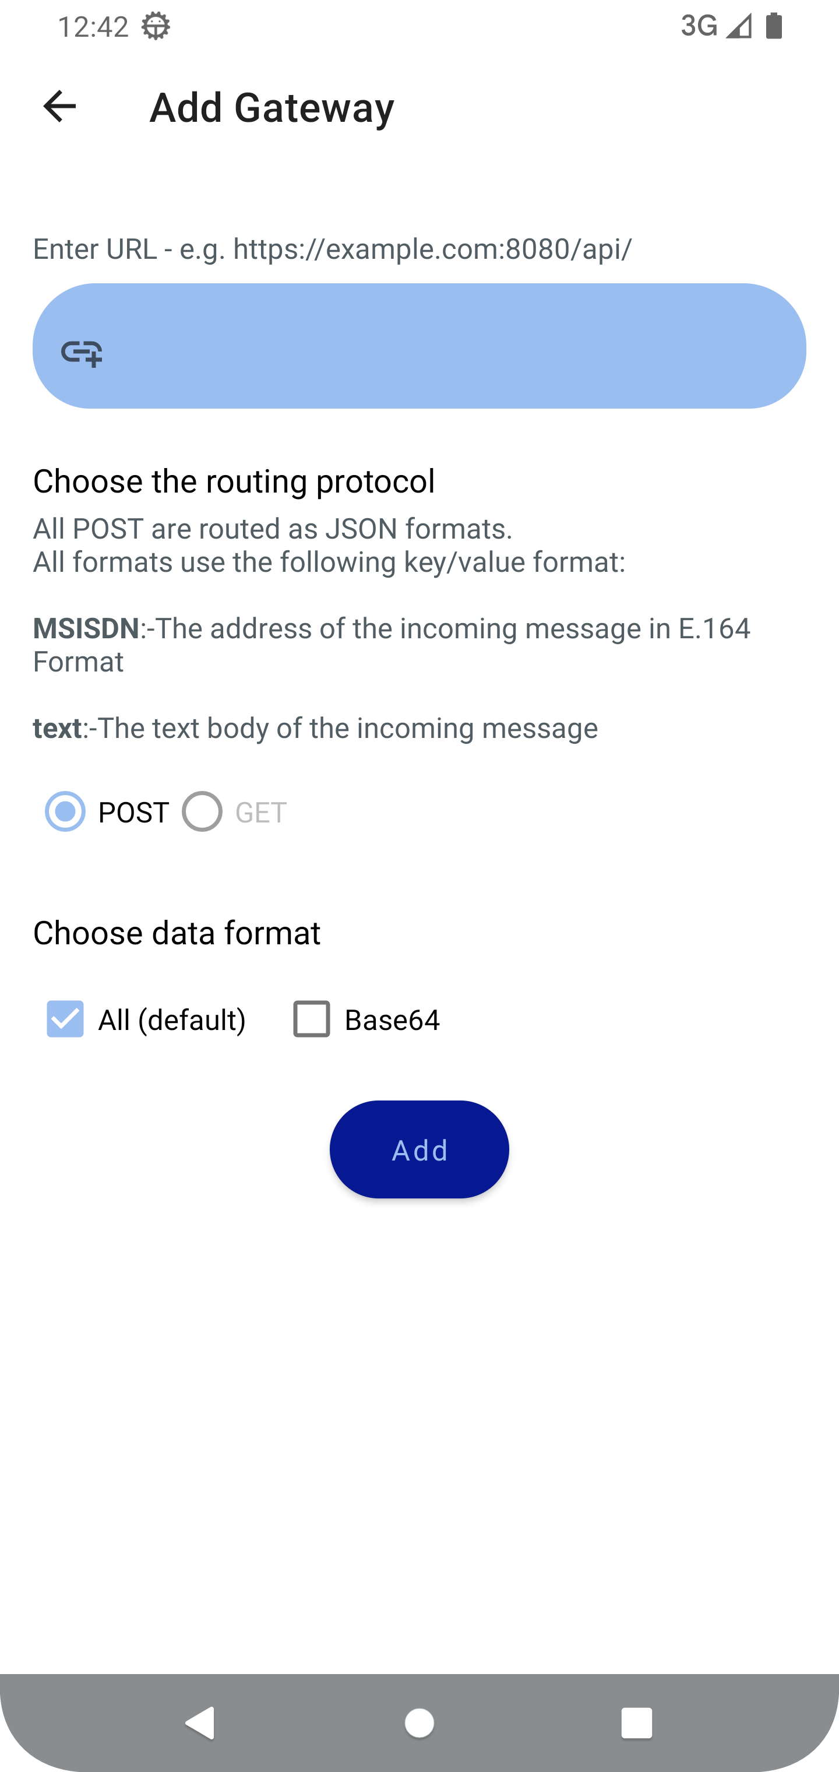Select the POST radio button

pyautogui.click(x=65, y=812)
